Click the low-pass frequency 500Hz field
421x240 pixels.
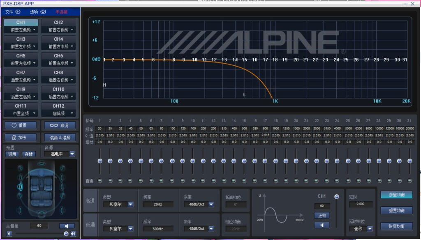tap(158, 228)
